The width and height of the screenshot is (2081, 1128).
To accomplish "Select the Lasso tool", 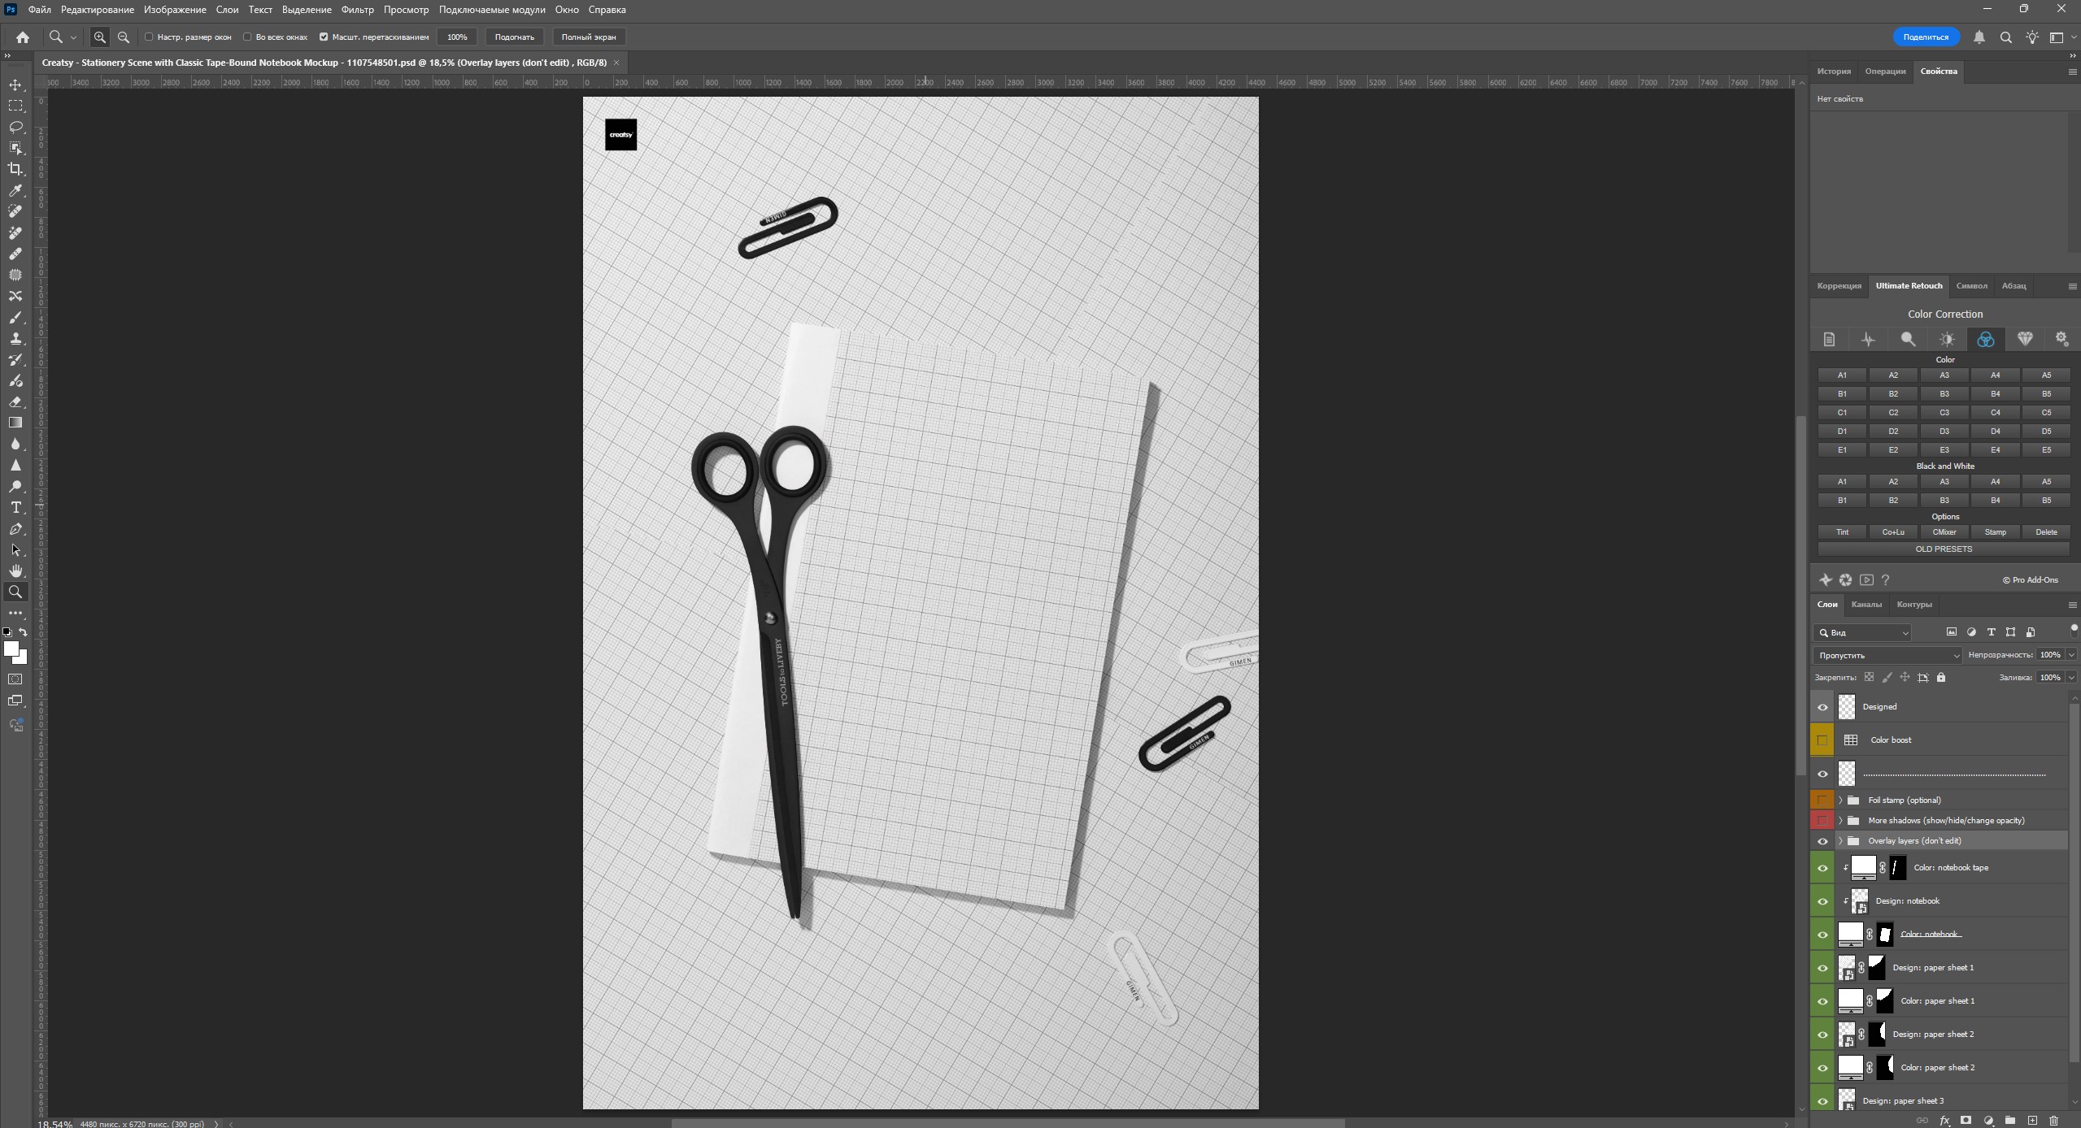I will [x=15, y=127].
